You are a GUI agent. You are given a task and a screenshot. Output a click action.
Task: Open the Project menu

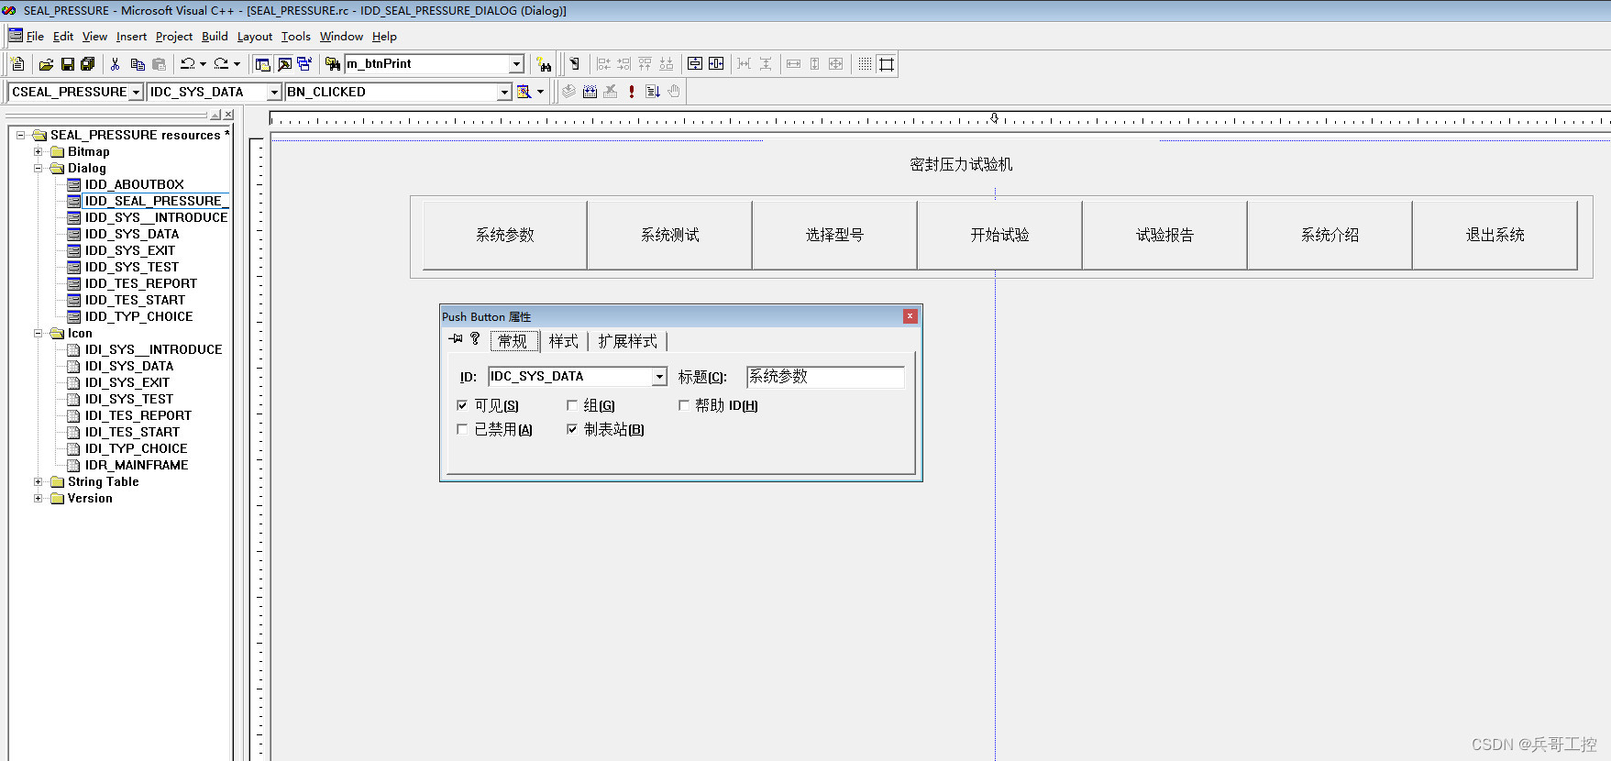point(174,37)
